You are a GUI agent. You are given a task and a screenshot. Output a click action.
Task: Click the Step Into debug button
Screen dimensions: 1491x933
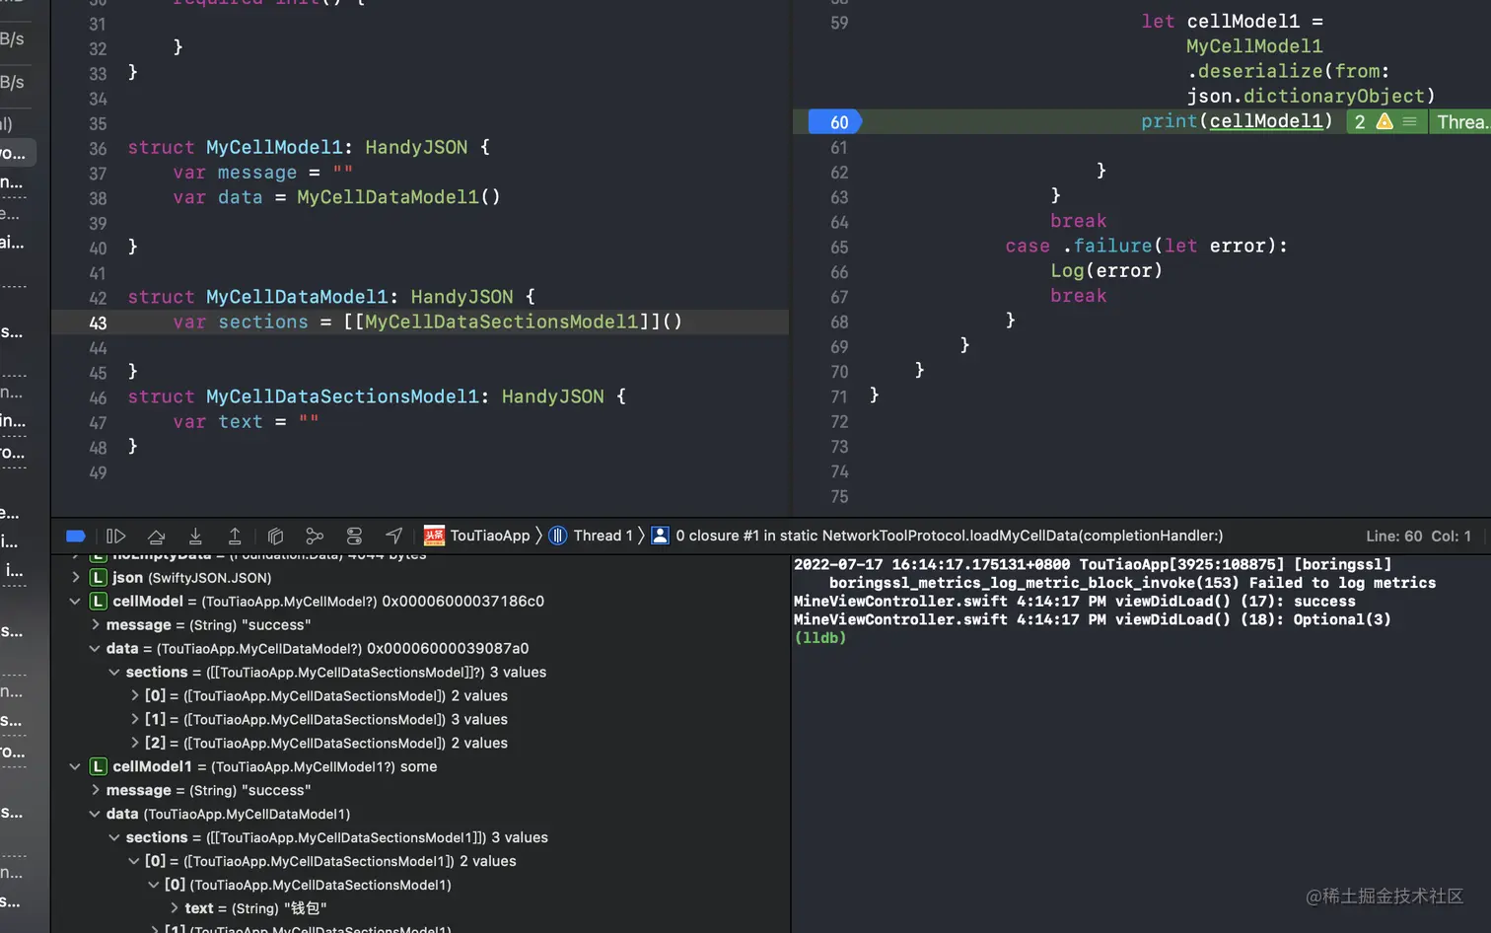coord(195,536)
